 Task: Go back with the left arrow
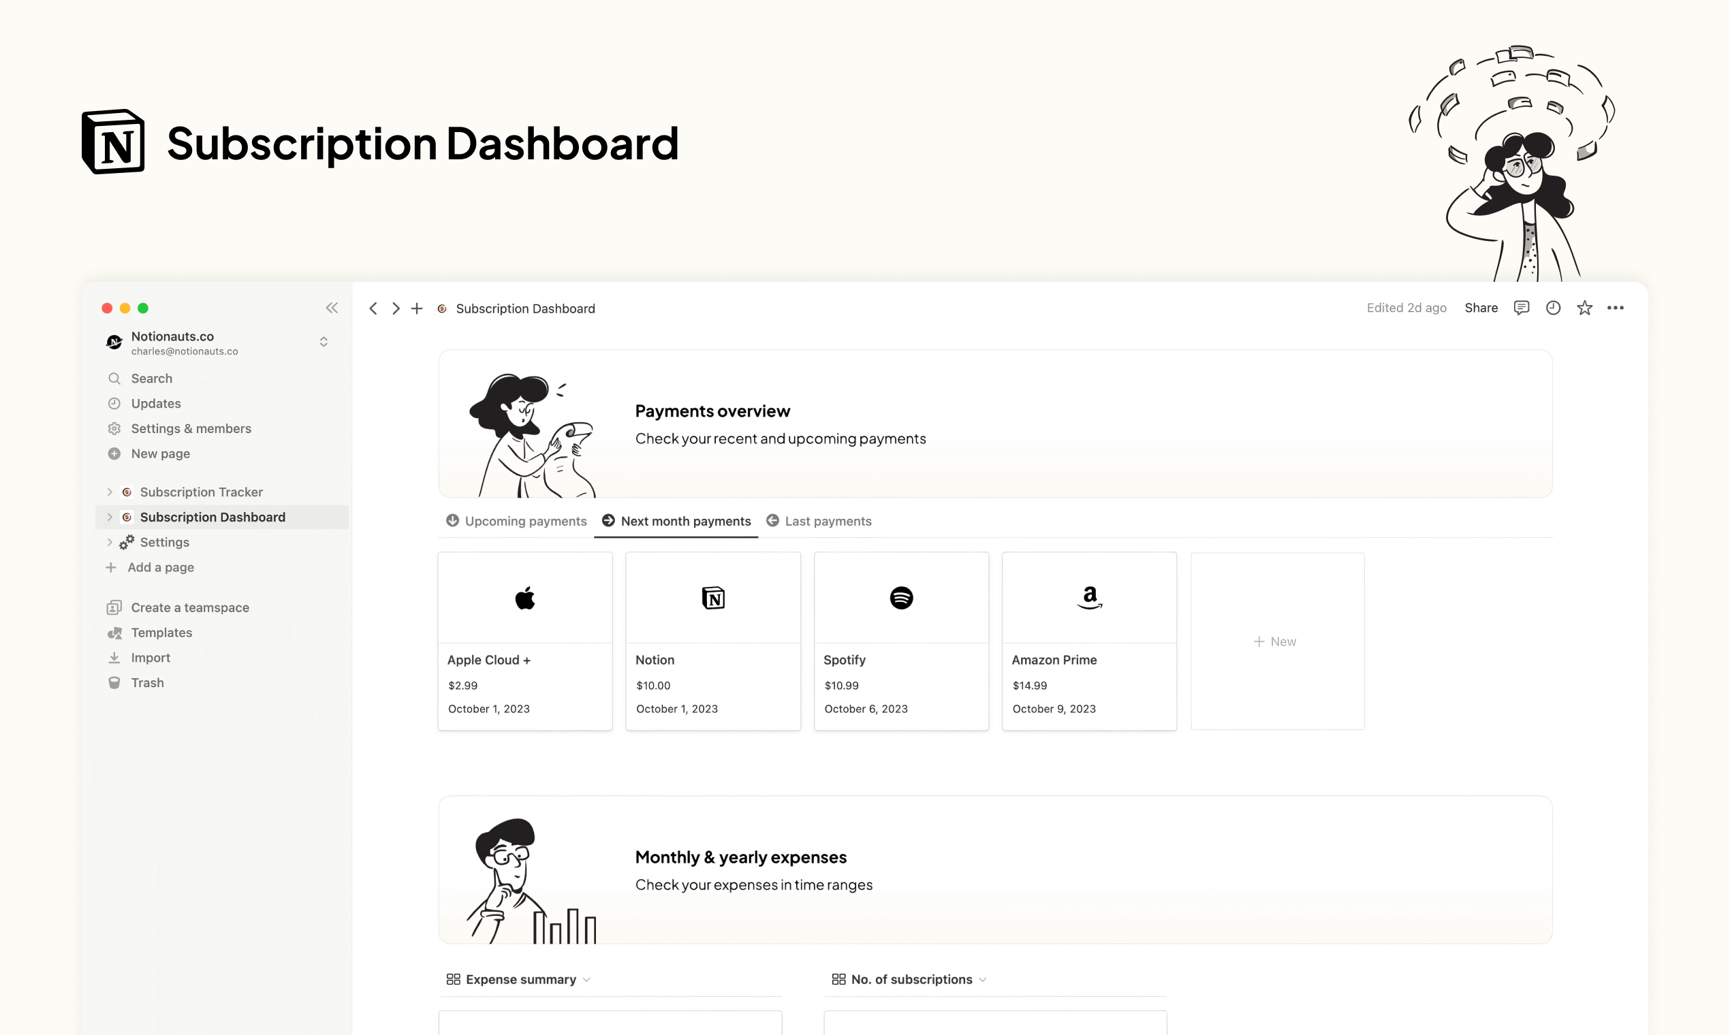pos(373,308)
